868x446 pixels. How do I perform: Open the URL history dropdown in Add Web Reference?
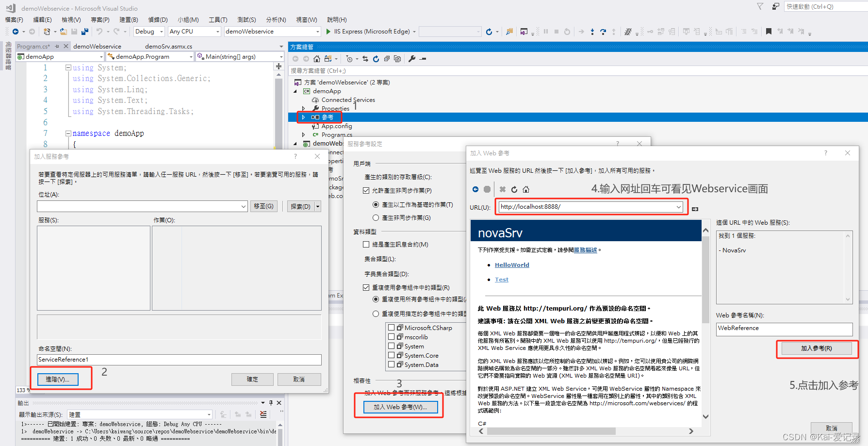click(x=679, y=207)
